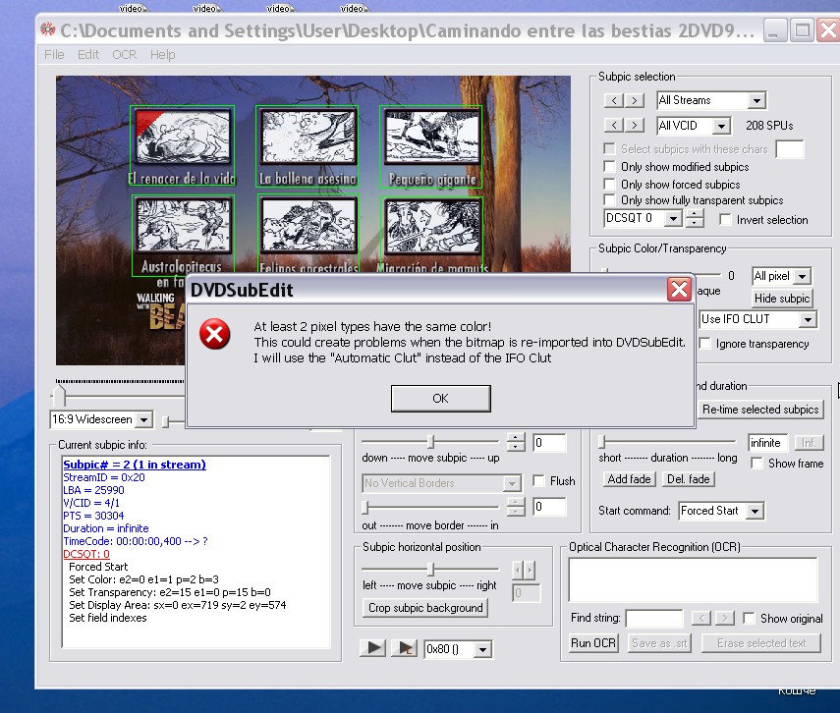Click the vertical move subpic value field
The height and width of the screenshot is (713, 840).
[549, 443]
